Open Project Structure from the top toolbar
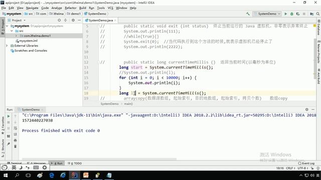321x180 pixels. point(311,13)
